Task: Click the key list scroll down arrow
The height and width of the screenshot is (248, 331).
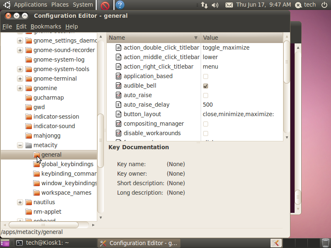Action: tap(287, 138)
